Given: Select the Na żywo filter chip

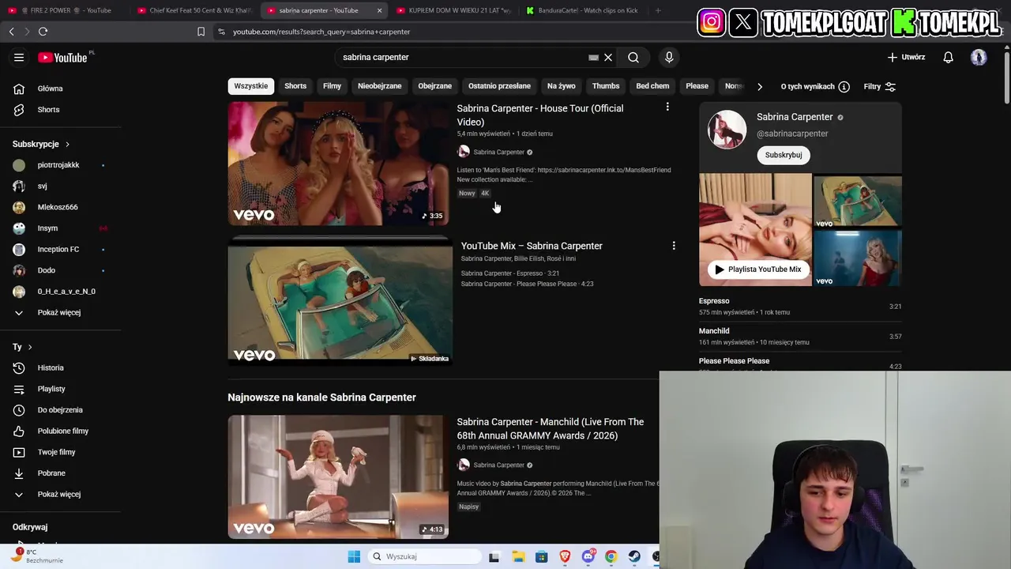Looking at the screenshot, I should (x=562, y=86).
